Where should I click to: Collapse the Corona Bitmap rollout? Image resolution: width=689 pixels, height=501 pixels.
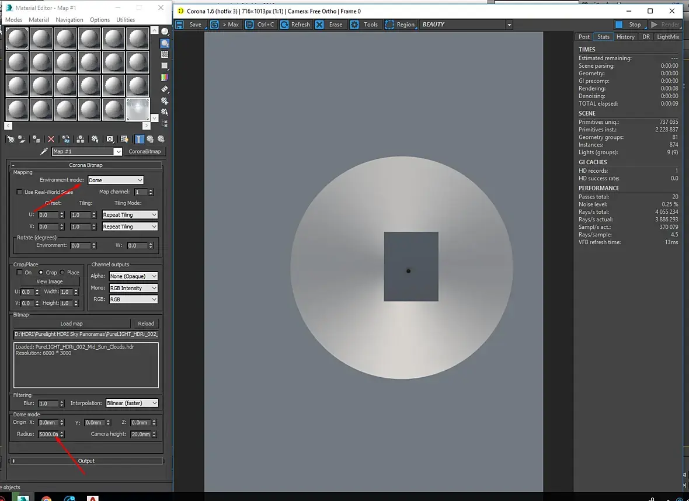click(86, 165)
